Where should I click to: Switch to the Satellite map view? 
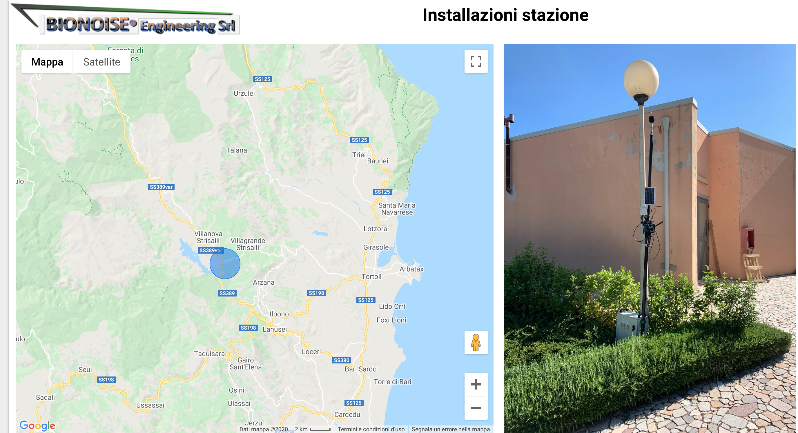(x=101, y=62)
